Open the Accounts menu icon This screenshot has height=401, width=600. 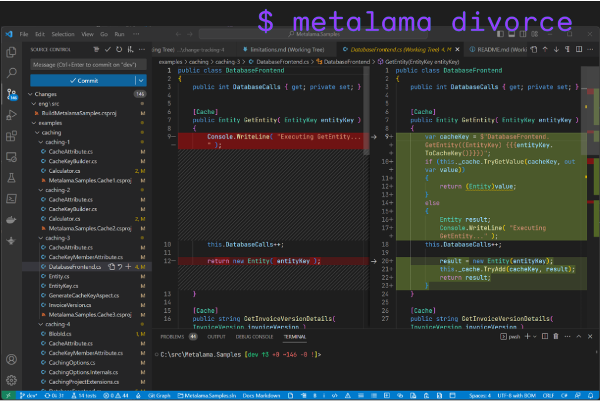[12, 360]
